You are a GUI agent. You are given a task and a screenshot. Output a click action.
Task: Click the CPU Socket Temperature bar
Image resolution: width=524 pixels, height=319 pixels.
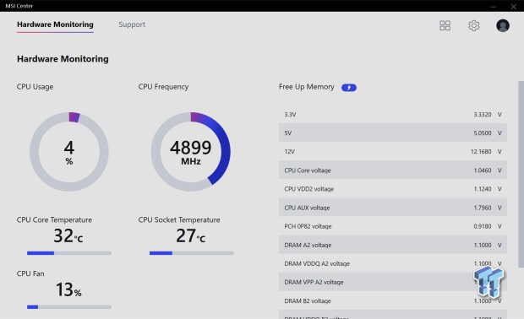tap(192, 253)
